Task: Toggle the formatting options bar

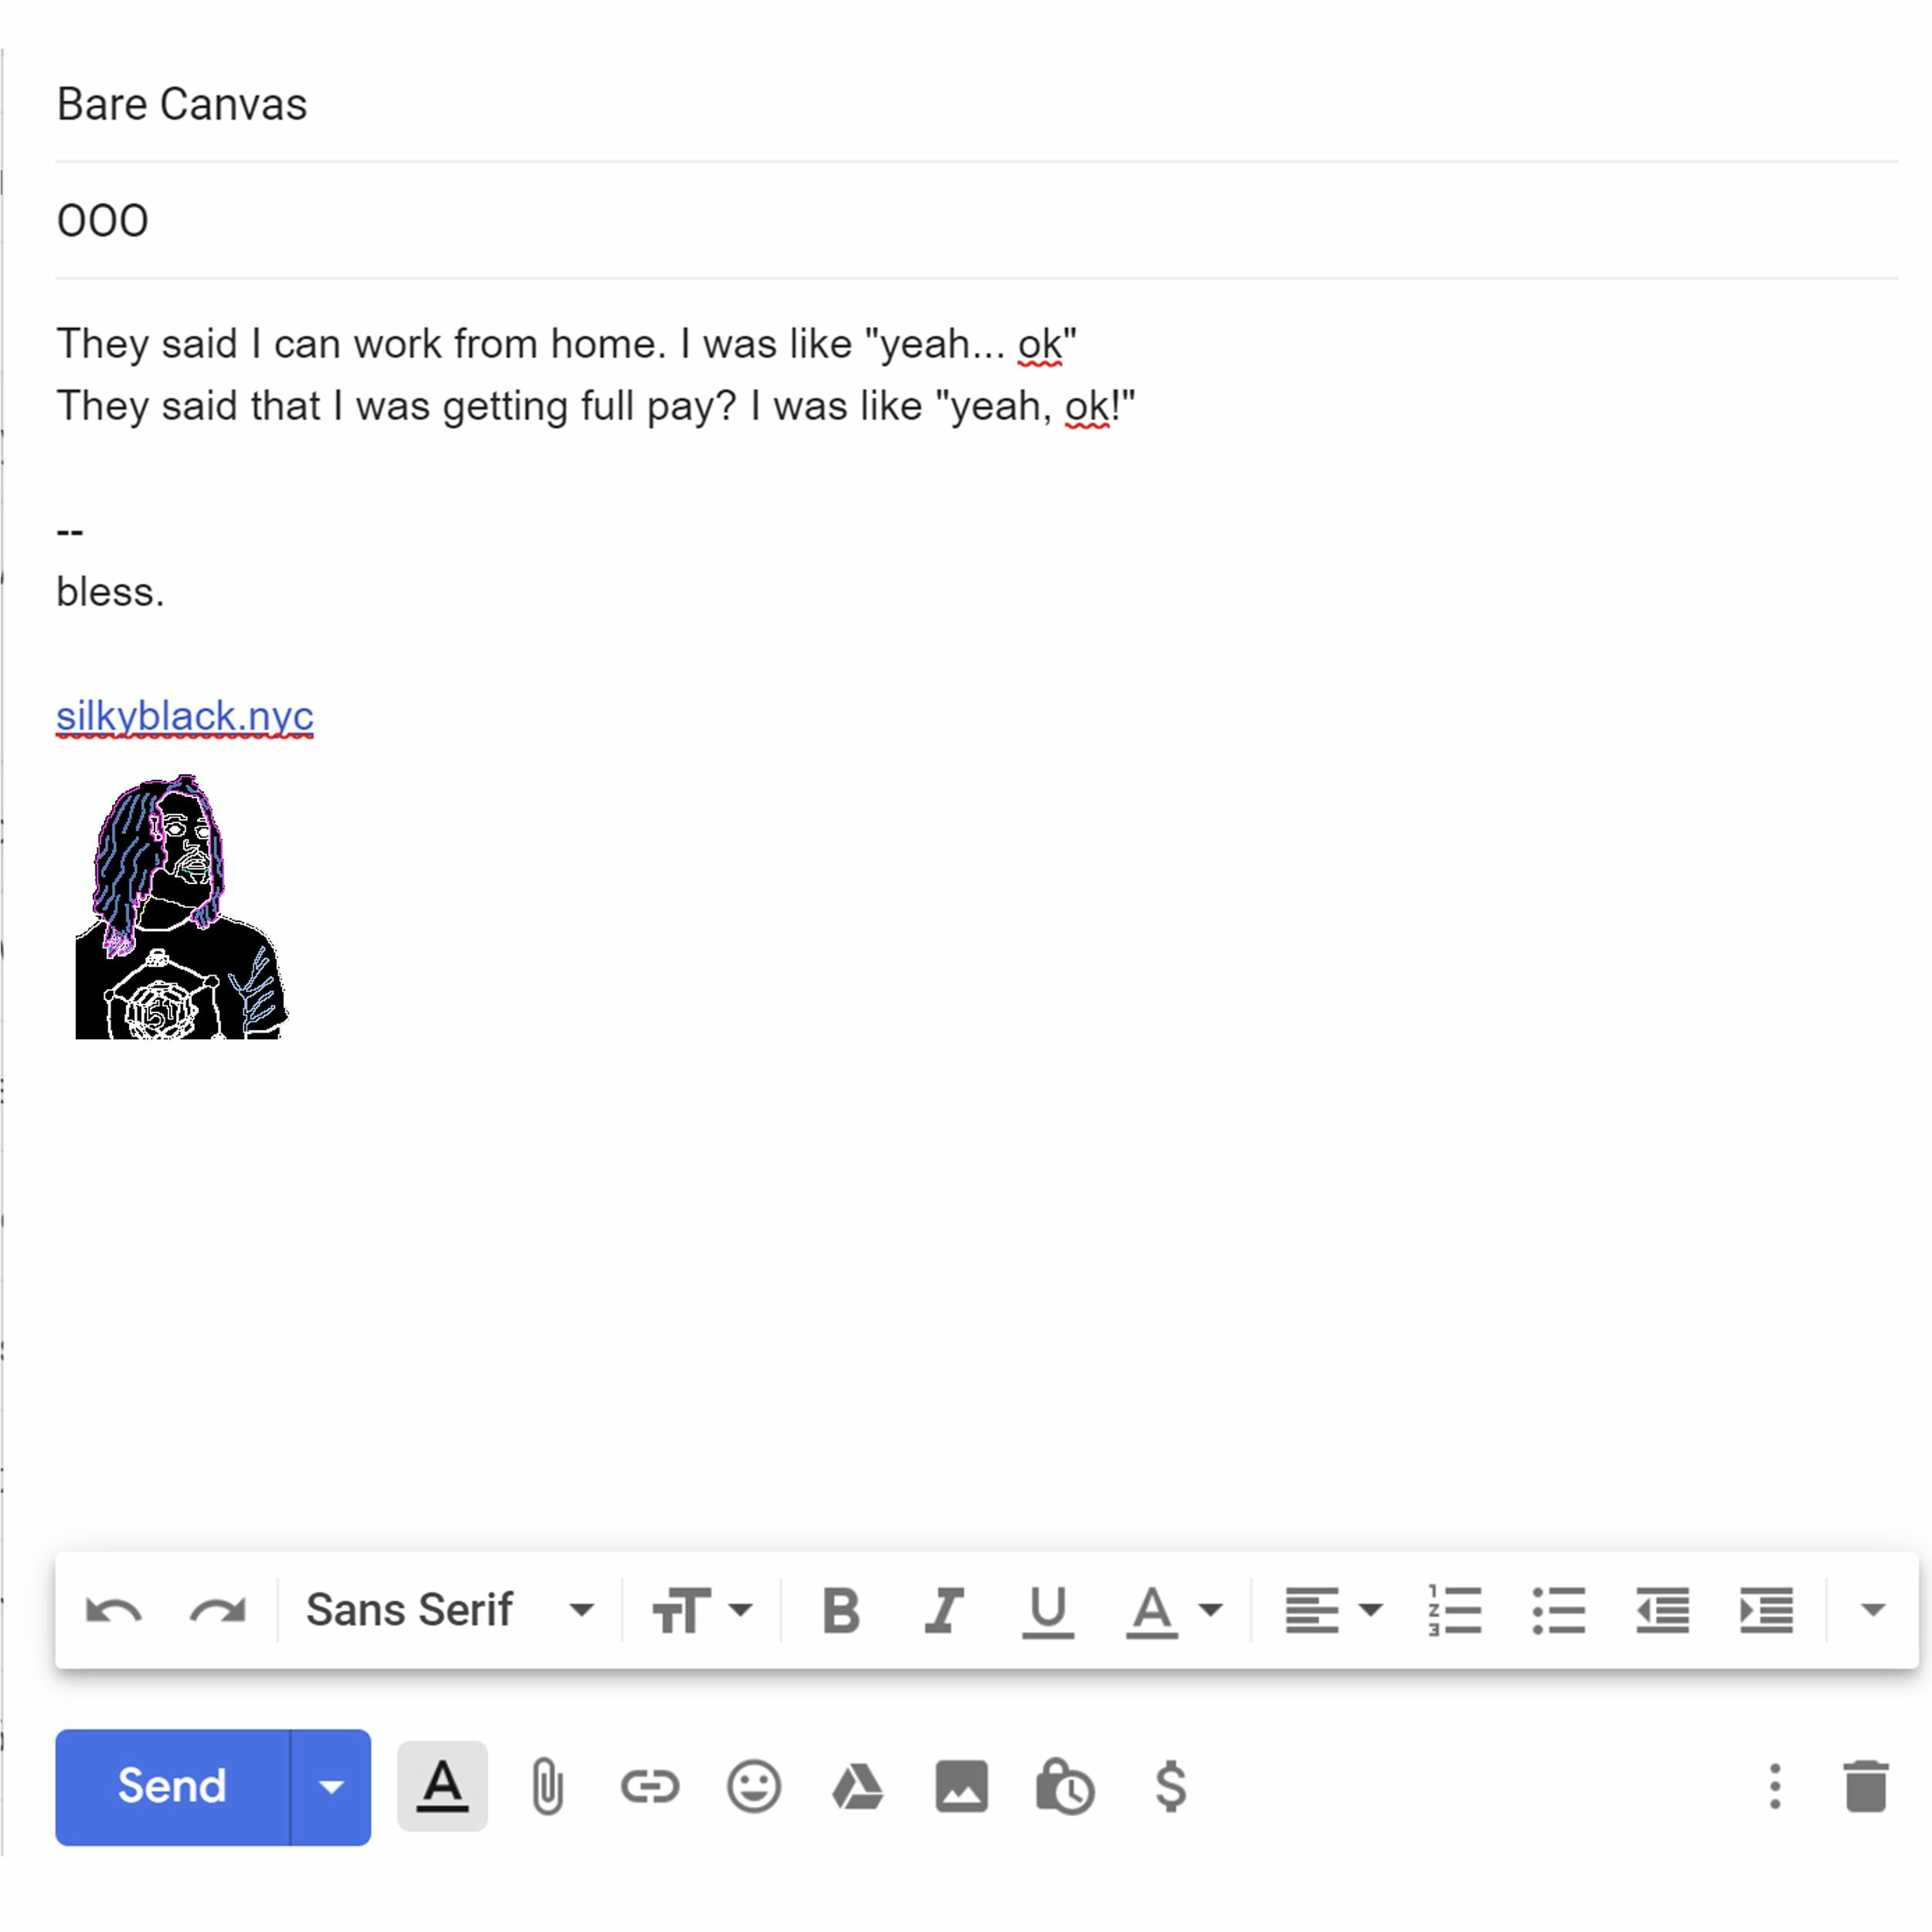Action: [x=442, y=1787]
